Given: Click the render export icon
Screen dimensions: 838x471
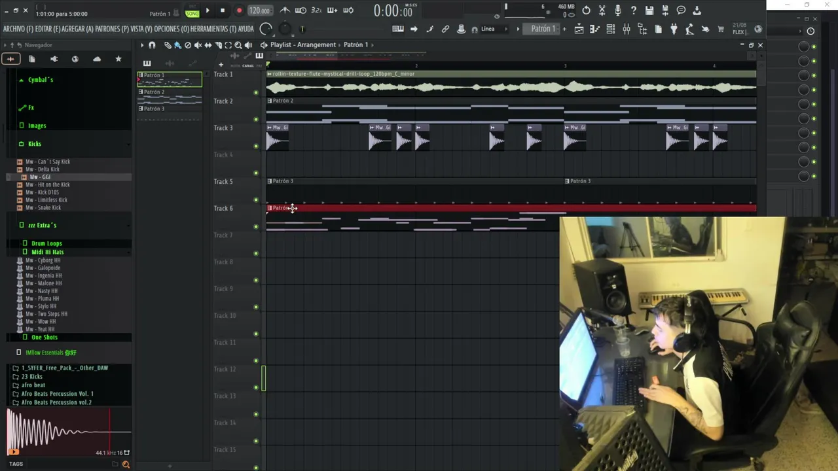Looking at the screenshot, I should (665, 10).
